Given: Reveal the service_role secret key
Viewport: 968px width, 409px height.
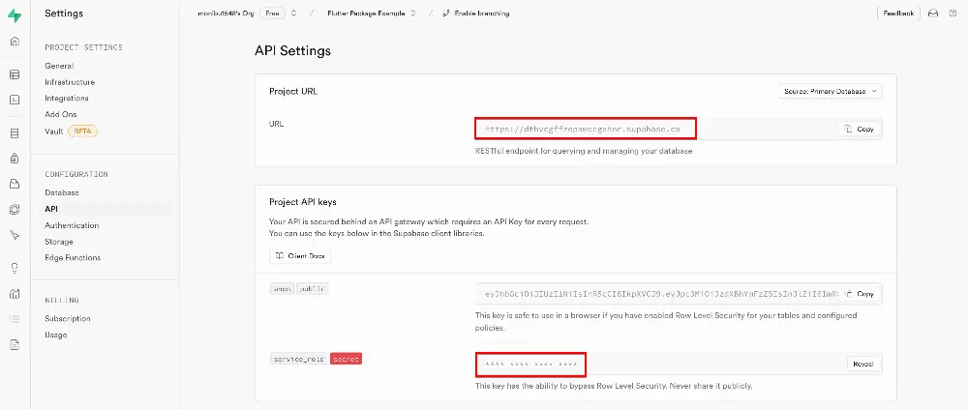Looking at the screenshot, I should pos(862,364).
